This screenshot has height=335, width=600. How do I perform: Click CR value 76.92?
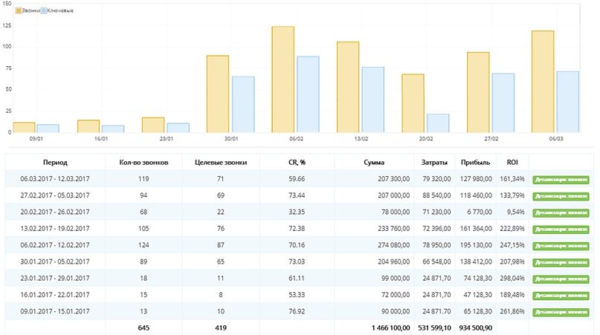tap(297, 311)
